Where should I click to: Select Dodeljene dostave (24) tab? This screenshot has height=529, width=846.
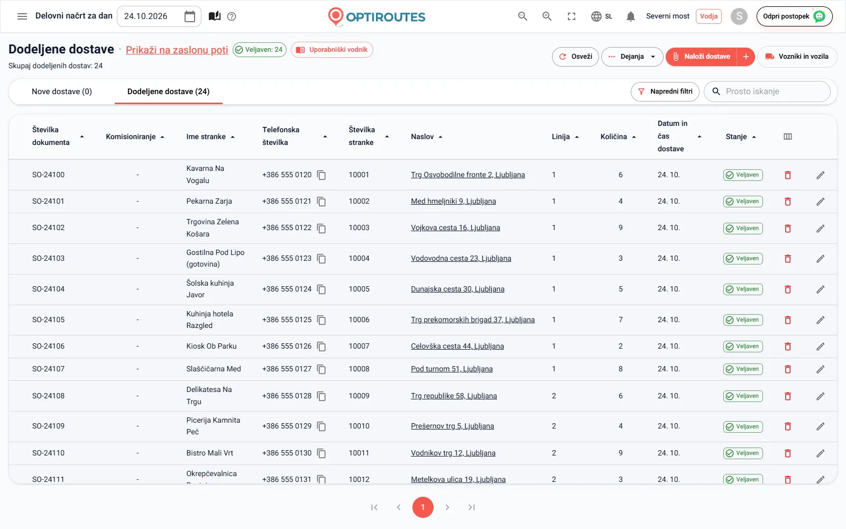(169, 92)
